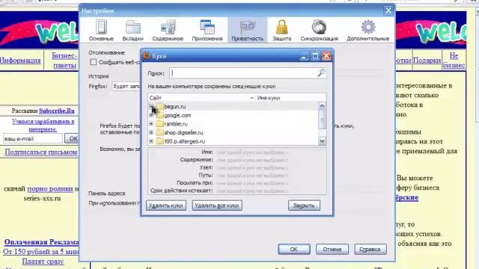Toggle the Сообщать веб-сайтам tracking checkbox
This screenshot has width=479, height=269.
(93, 62)
